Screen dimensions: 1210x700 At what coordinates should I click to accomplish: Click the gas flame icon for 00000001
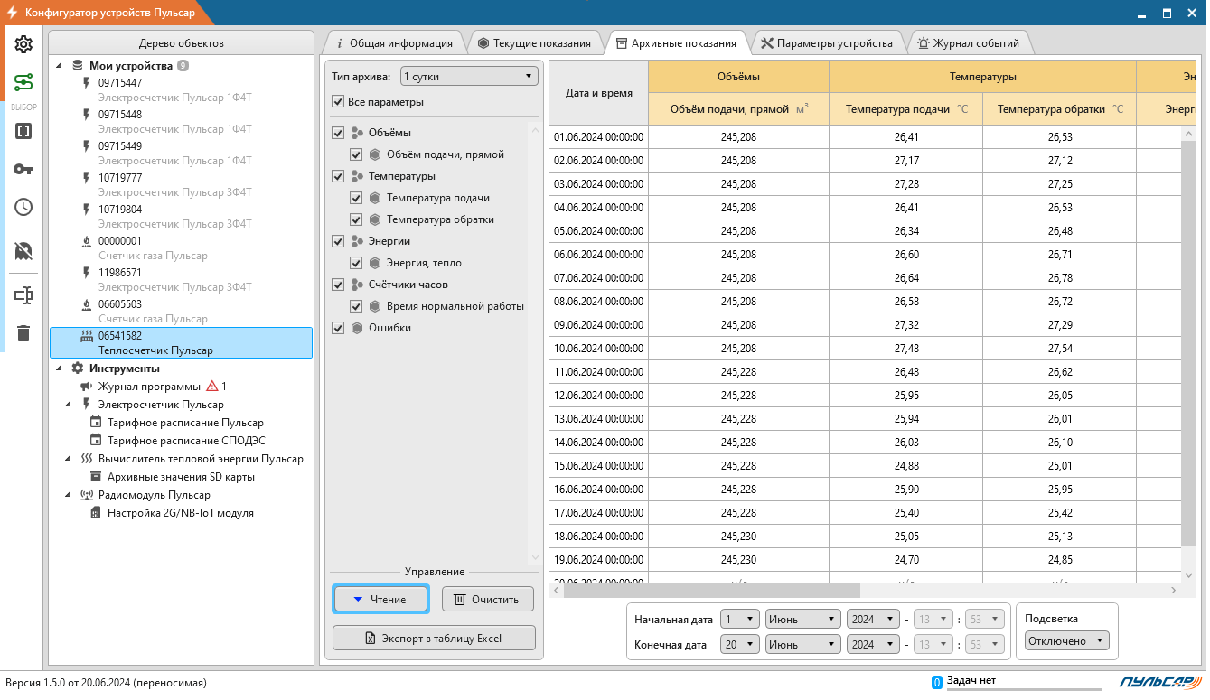[87, 241]
